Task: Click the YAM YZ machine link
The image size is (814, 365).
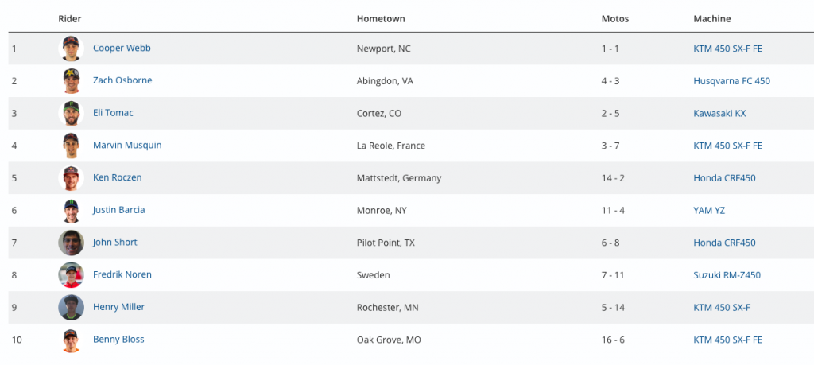Action: [709, 211]
